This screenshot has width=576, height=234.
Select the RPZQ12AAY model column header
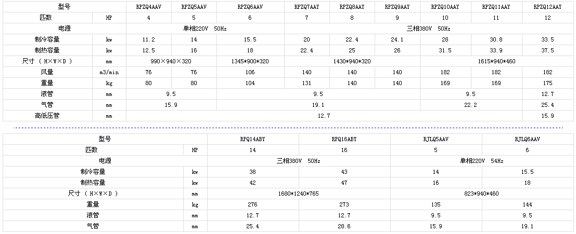pos(547,7)
